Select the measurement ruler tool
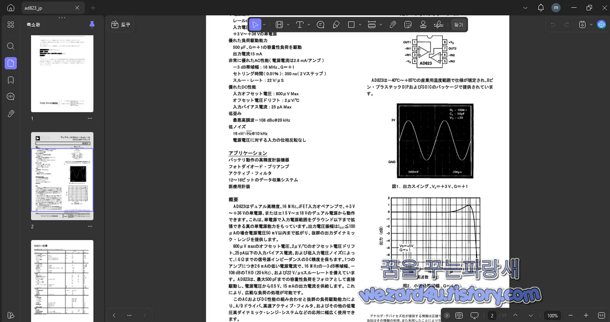This screenshot has height=322, width=610. 372,24
